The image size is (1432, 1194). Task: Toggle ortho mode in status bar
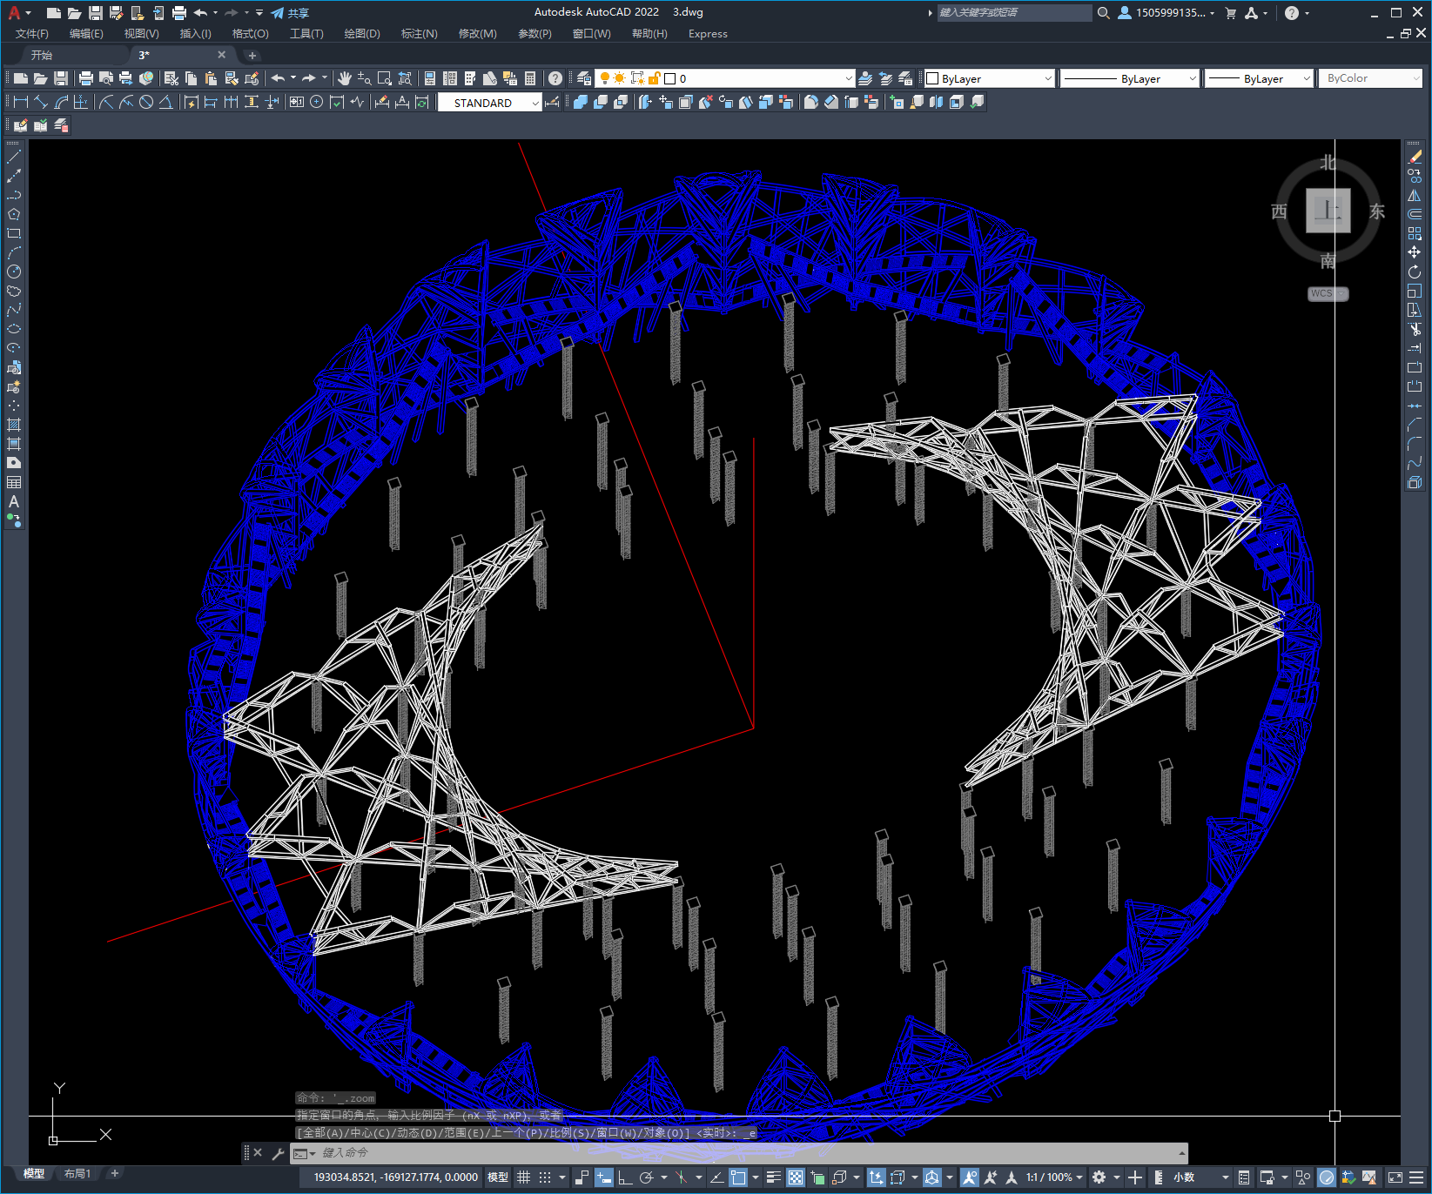(625, 1177)
